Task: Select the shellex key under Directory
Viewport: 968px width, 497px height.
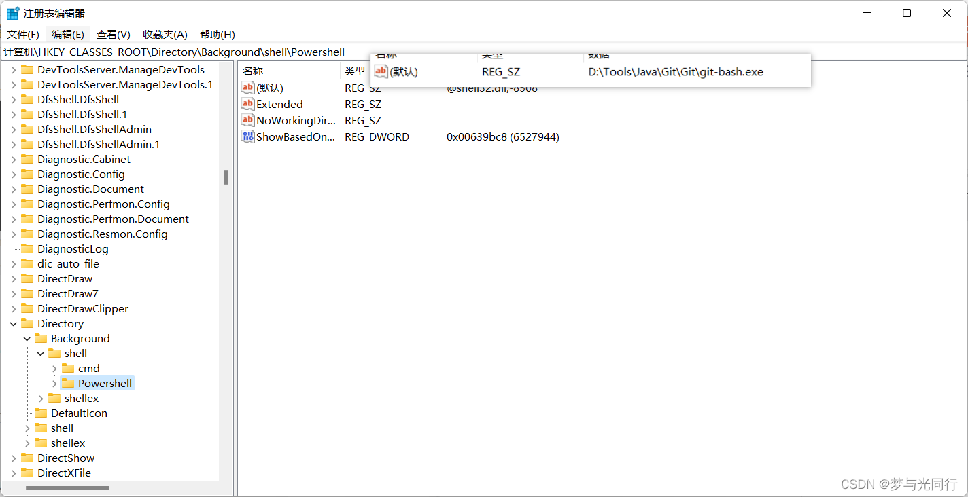Action: [68, 443]
